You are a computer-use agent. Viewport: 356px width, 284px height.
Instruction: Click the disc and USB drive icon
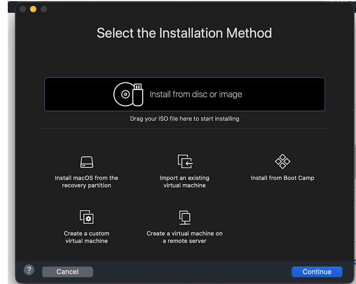click(x=128, y=94)
